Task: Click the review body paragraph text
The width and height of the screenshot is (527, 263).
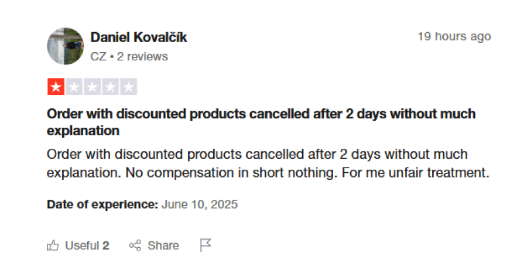Action: click(267, 164)
